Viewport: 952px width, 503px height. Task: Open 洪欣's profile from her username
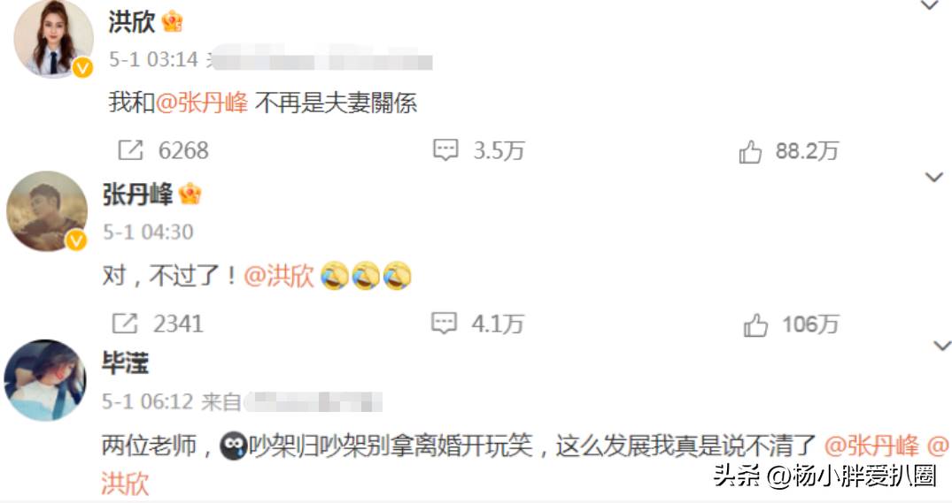132,22
